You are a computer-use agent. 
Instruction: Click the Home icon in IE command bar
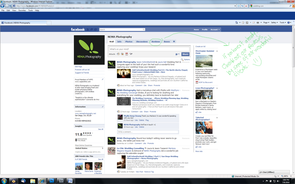pyautogui.click(x=236, y=22)
